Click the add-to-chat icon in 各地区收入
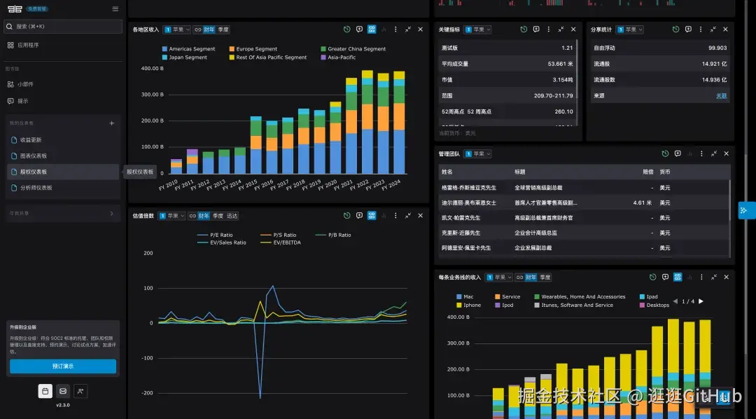Screen dimensions: 756x419 pyautogui.click(x=359, y=29)
